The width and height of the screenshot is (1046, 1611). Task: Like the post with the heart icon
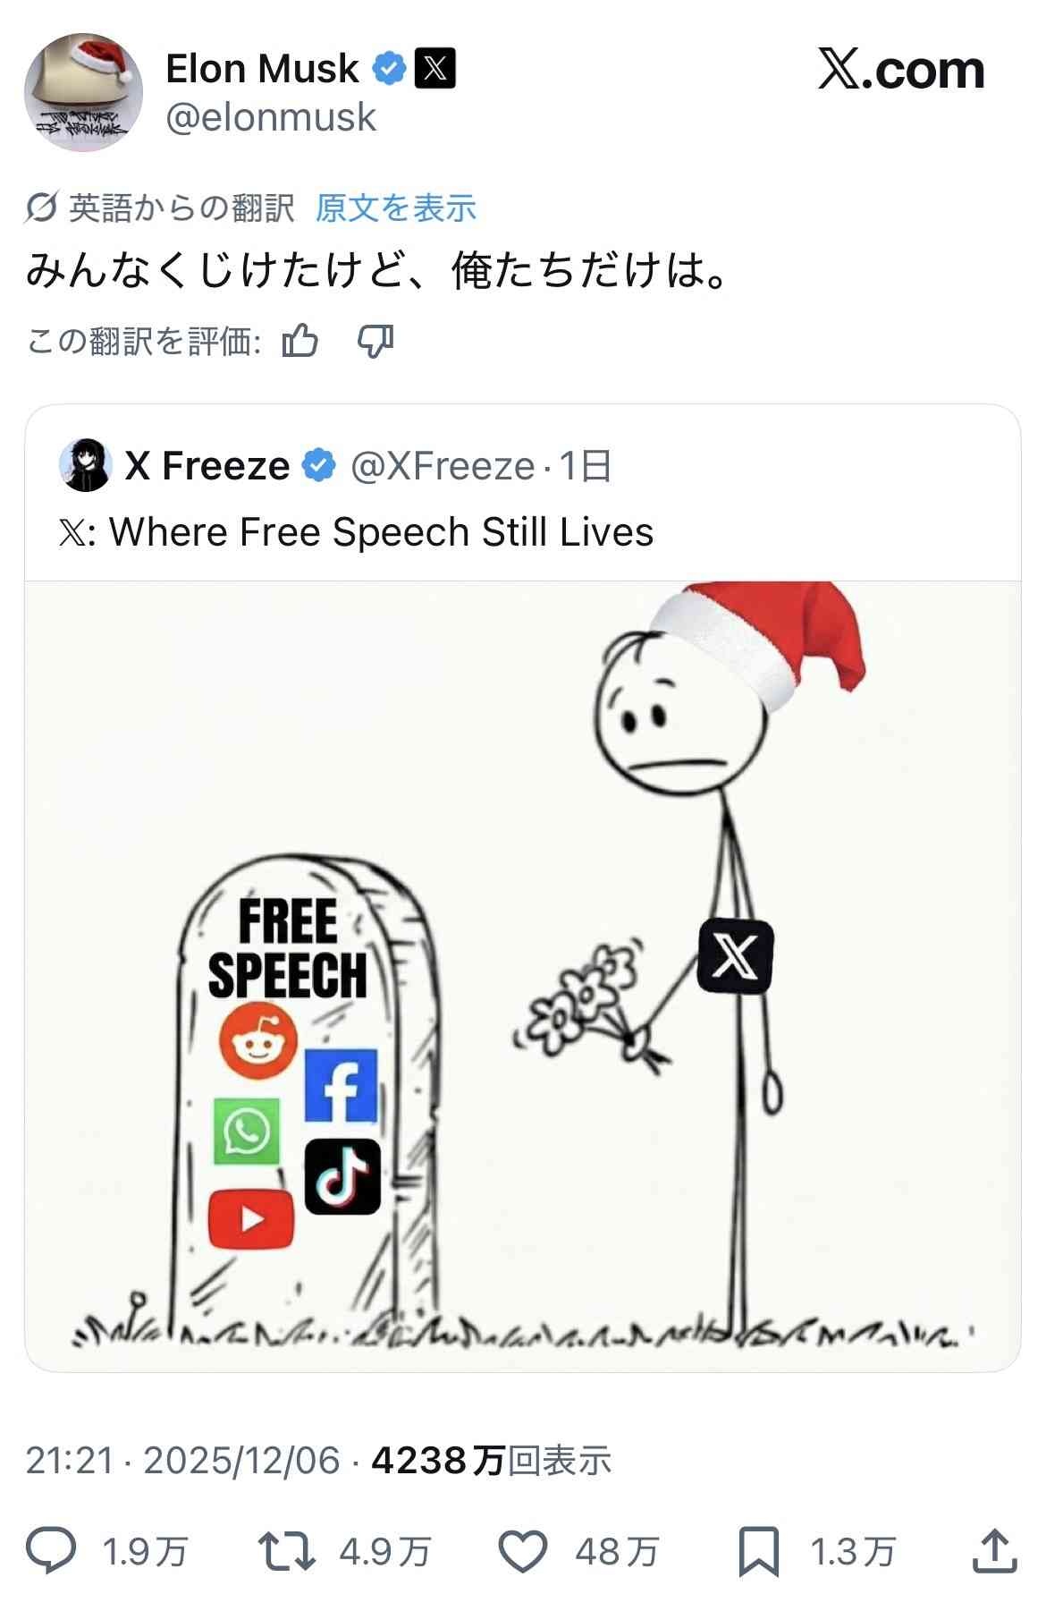522,1551
